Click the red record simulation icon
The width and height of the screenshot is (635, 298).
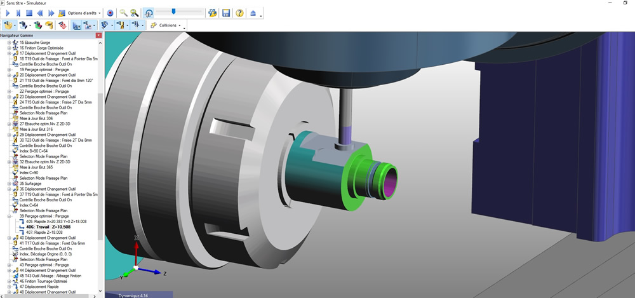tap(110, 13)
